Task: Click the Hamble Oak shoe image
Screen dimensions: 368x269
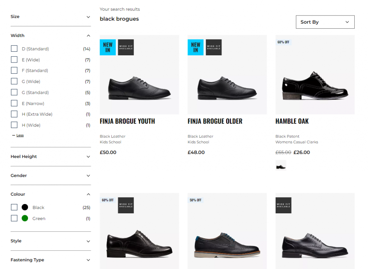Action: 315,87
